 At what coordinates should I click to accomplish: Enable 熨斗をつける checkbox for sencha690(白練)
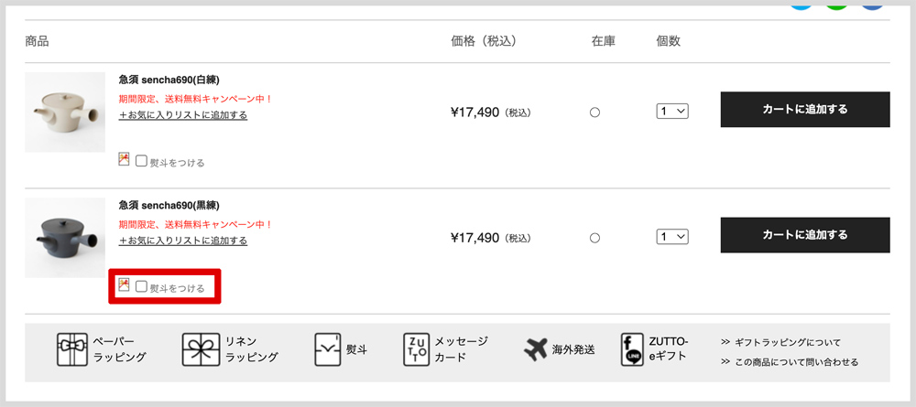point(141,160)
